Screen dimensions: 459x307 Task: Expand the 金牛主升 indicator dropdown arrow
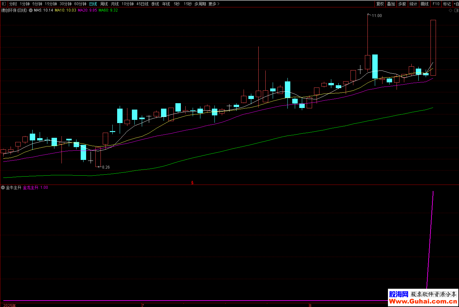pos(3,187)
